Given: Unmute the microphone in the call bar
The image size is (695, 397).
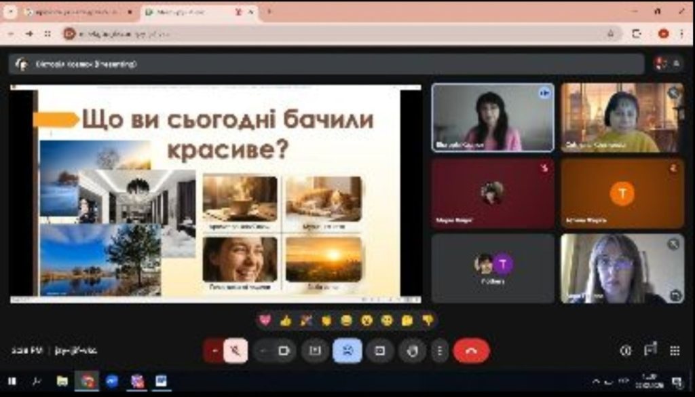Looking at the screenshot, I should pos(236,351).
